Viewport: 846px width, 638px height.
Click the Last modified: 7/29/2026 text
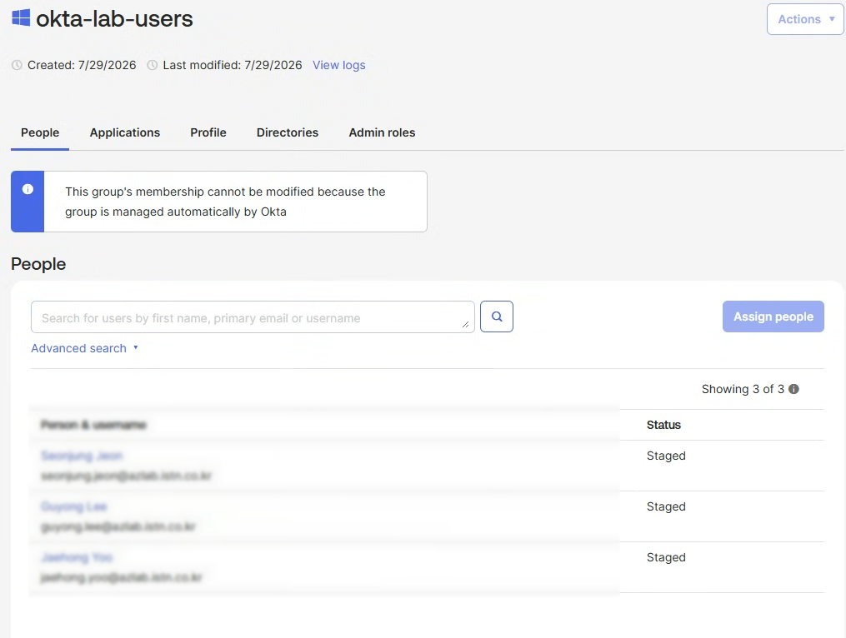[233, 65]
